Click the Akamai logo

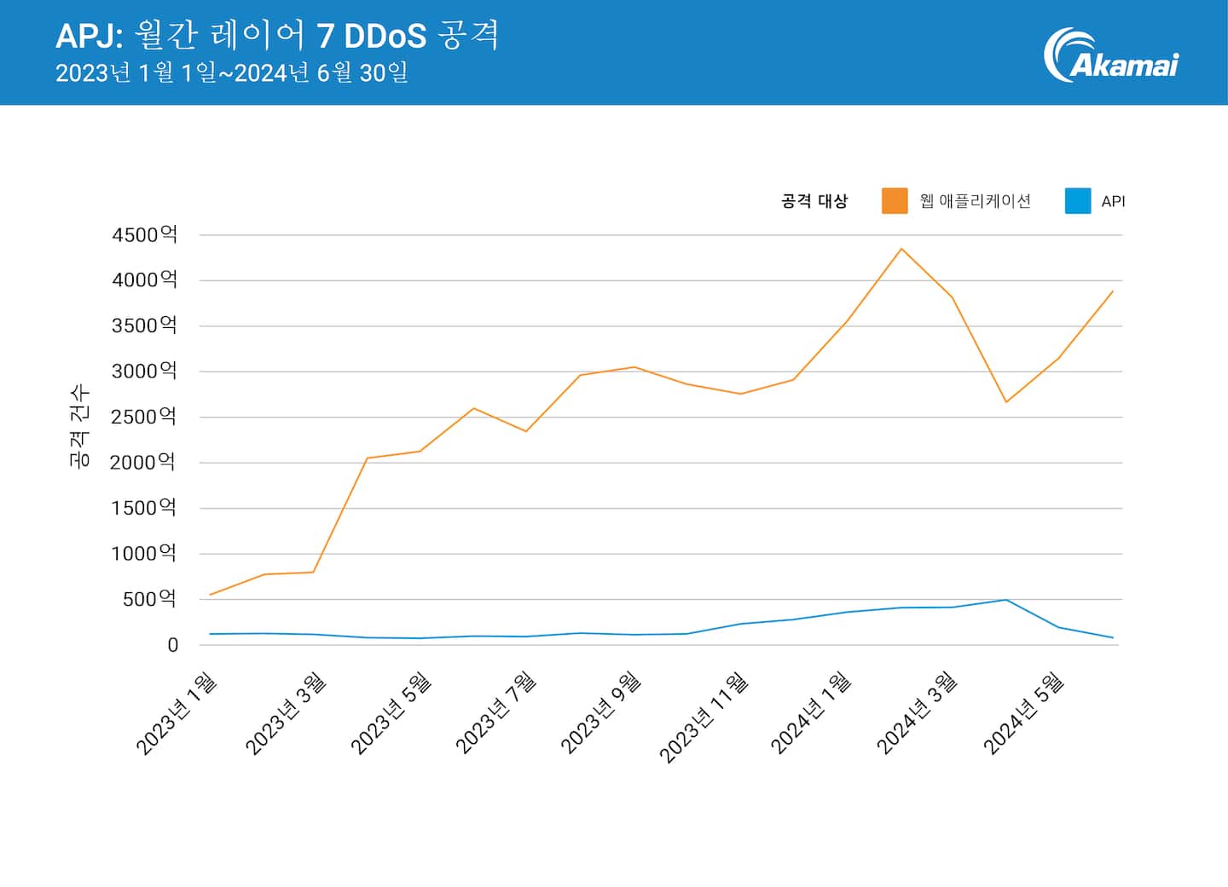pos(1110,55)
